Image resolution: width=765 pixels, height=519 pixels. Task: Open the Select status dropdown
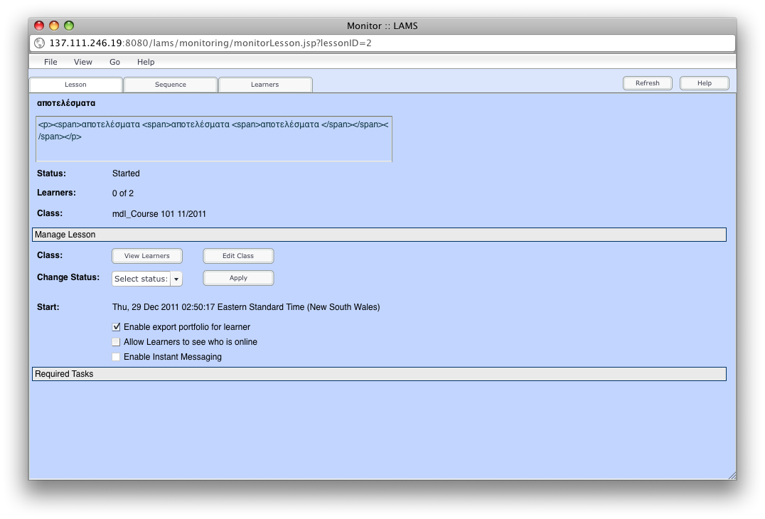coord(147,279)
